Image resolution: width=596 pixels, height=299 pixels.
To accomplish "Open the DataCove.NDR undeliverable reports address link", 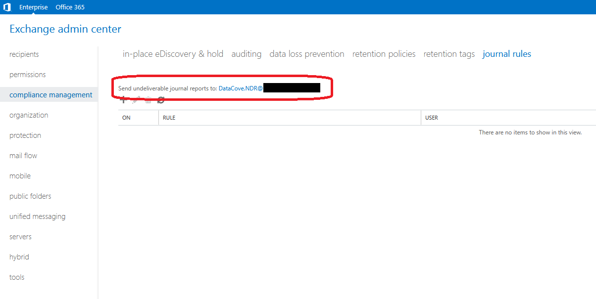I will [x=241, y=88].
